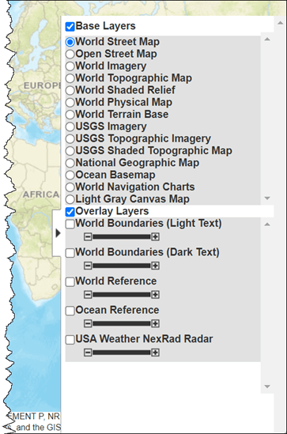
Task: Select World Imagery base layer
Action: pos(70,66)
